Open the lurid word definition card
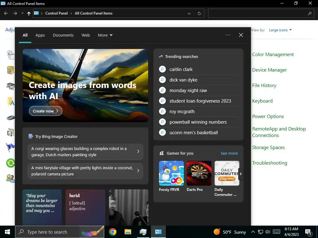This screenshot has height=238, width=318. (85, 207)
